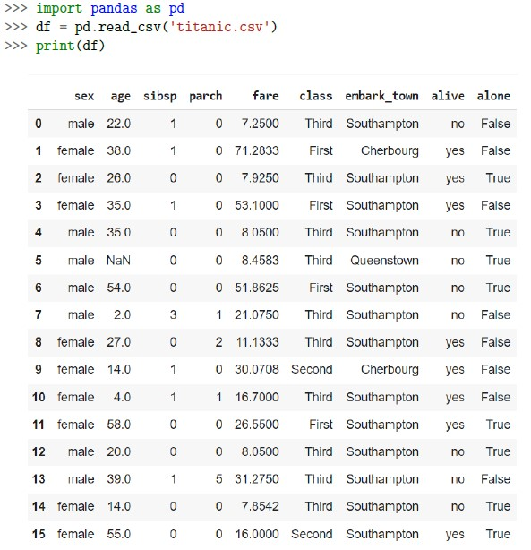The height and width of the screenshot is (550, 531).
Task: Click 'First' class cell in row 6
Action: [321, 288]
